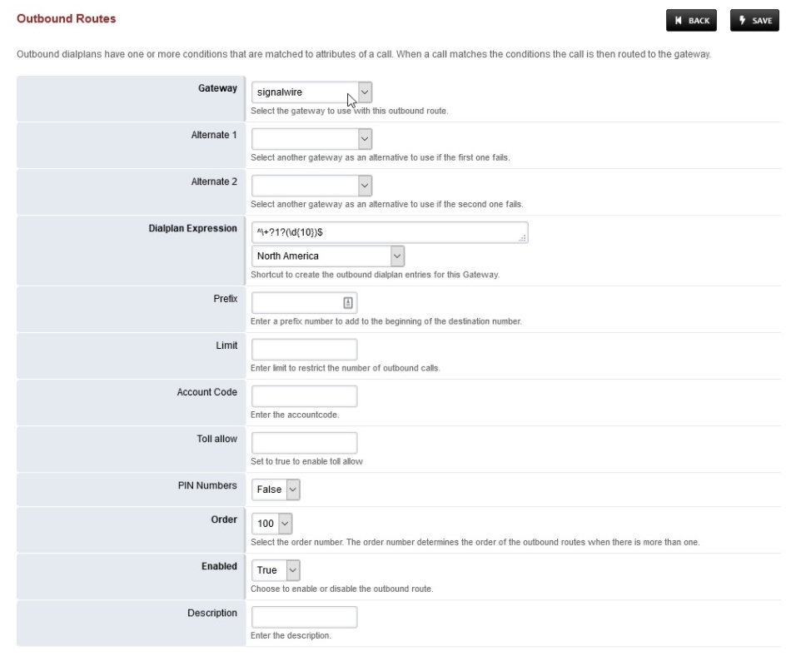Click the SAVE button
This screenshot has height=661, width=786.
pyautogui.click(x=754, y=20)
